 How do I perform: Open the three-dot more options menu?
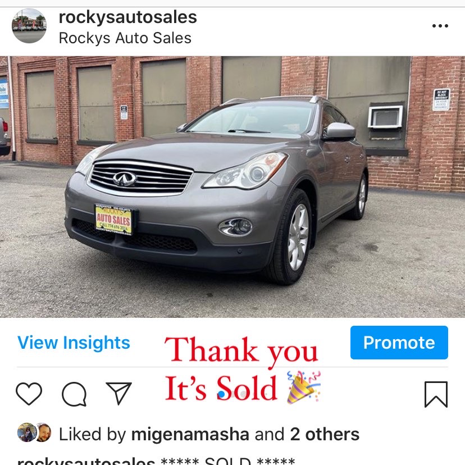pyautogui.click(x=440, y=26)
